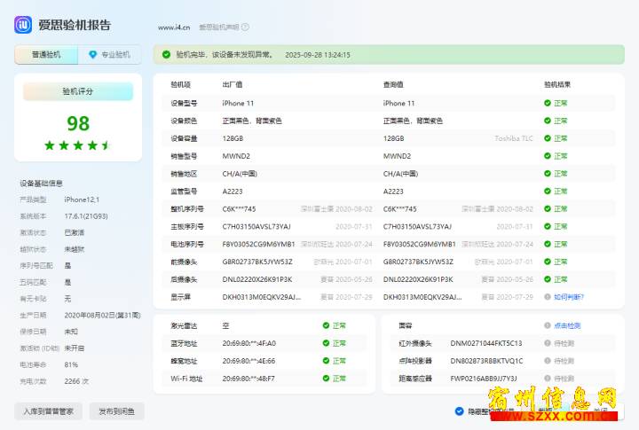Click the 验机评分 score header
The image size is (639, 430).
tap(78, 91)
